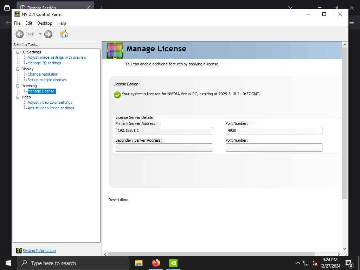Open the Windows Start menu
The height and width of the screenshot is (270, 360).
(x=8, y=263)
